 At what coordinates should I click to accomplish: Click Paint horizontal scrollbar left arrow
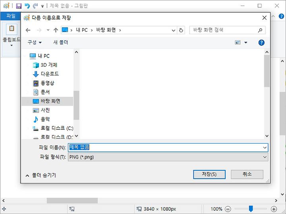3,201
